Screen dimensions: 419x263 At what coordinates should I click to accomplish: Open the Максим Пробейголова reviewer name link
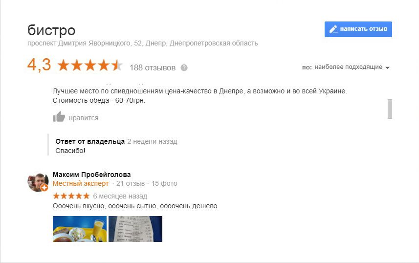[91, 175]
